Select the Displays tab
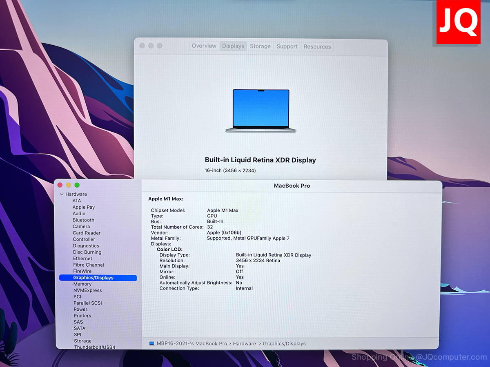Screen dimensions: 490x367 click(x=233, y=46)
